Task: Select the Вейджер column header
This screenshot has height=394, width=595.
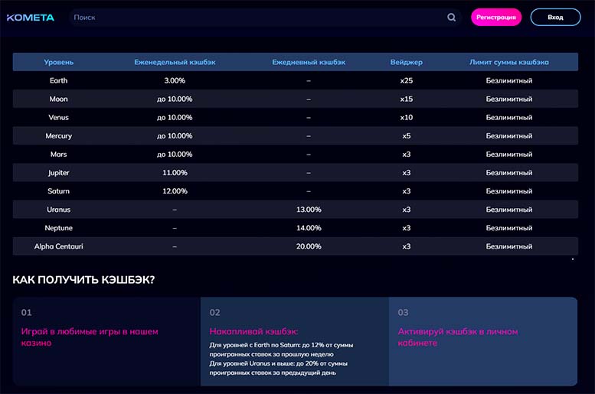Action: click(406, 62)
